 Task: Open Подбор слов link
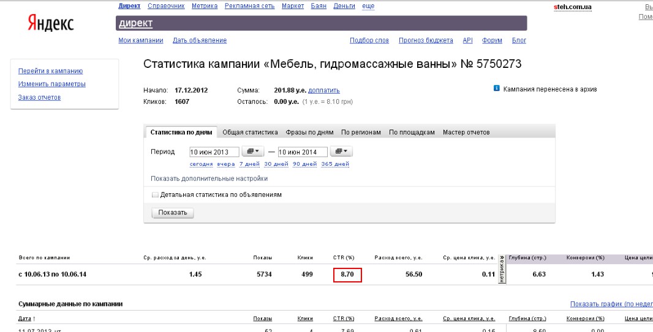(x=369, y=40)
